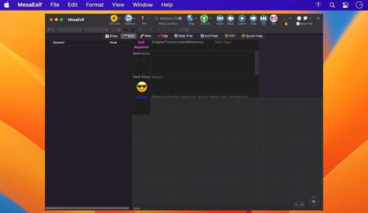
Task: Click the sunglasses emoji icon
Action: point(142,87)
